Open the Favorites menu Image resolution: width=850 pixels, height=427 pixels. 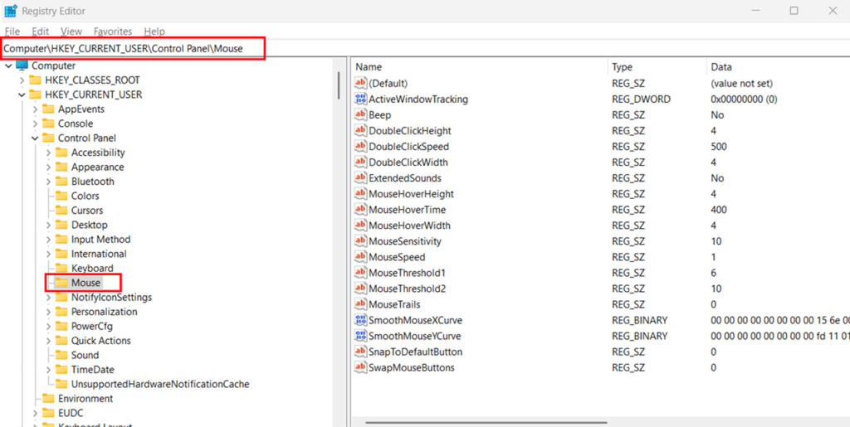click(x=113, y=32)
